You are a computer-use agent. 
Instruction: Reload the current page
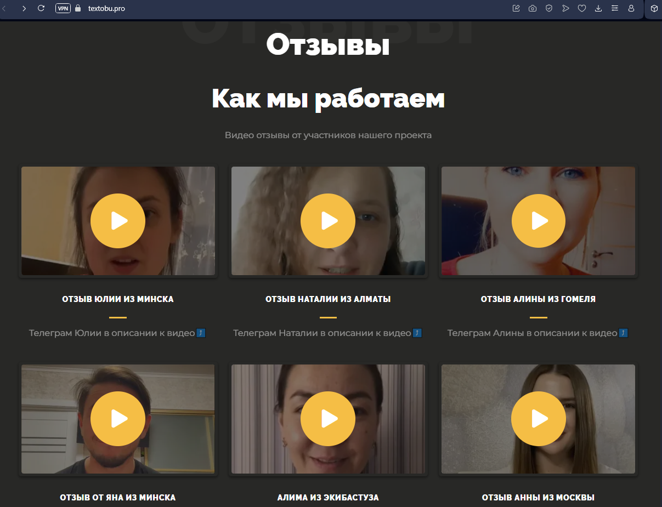41,8
